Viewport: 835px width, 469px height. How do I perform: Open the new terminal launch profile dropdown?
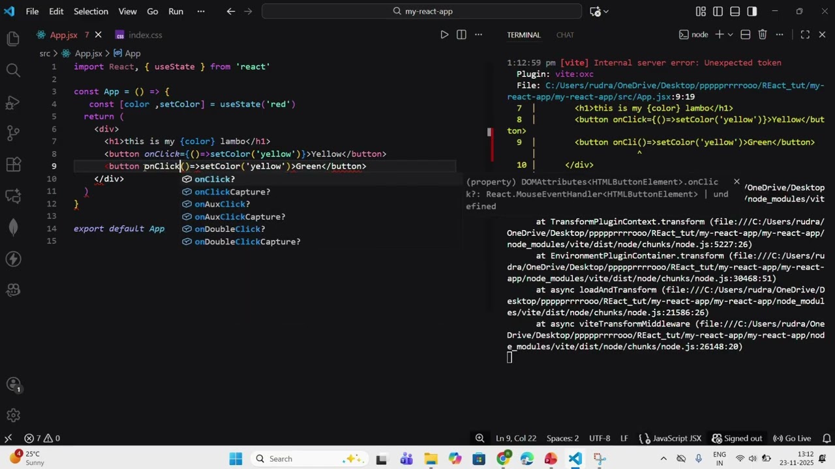click(730, 35)
